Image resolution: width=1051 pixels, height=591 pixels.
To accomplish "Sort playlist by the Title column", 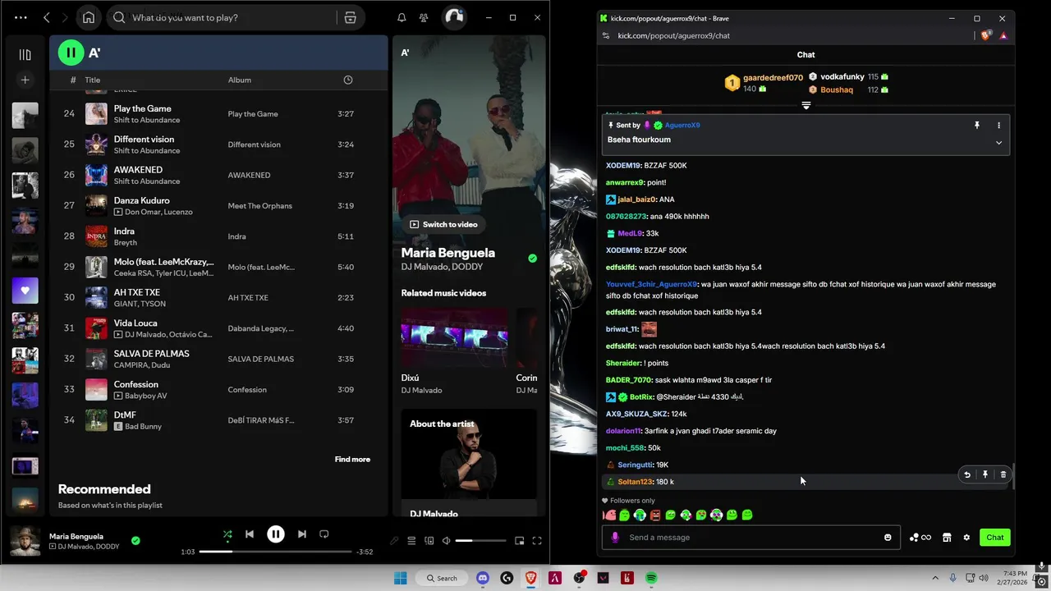I will tap(93, 80).
